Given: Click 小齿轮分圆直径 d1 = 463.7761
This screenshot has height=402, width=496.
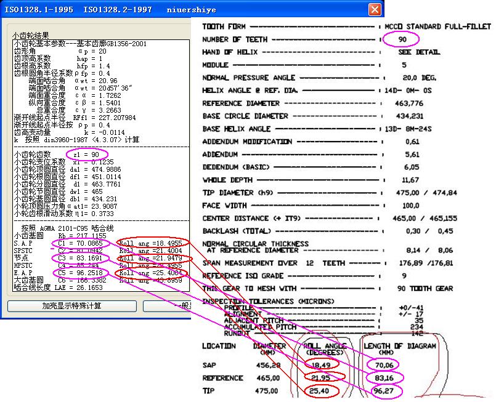Looking at the screenshot, I should [67, 184].
